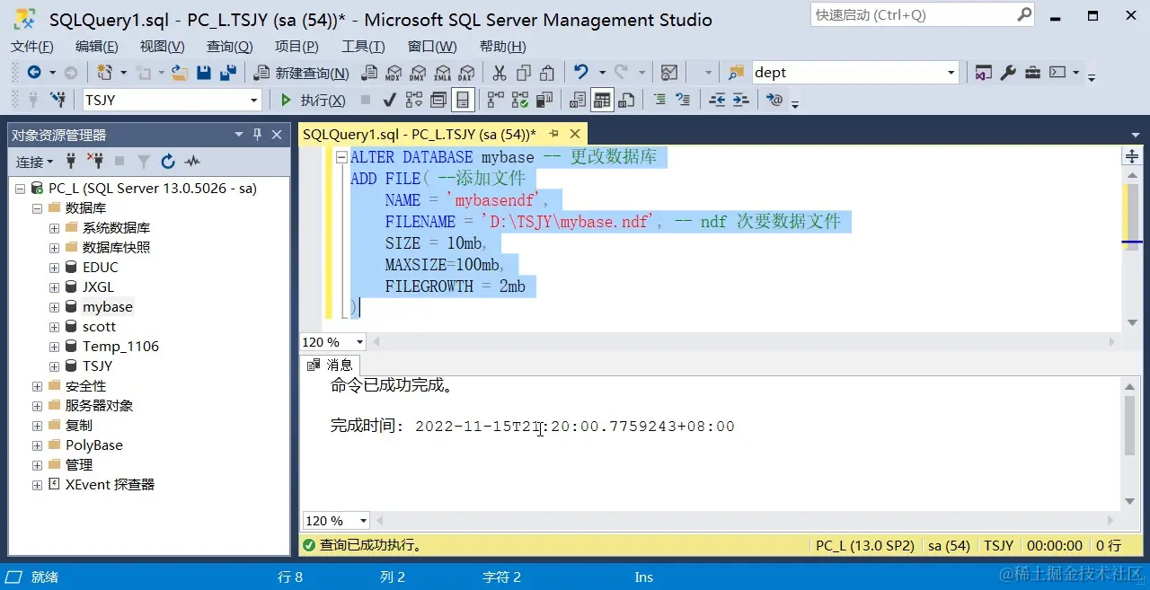Click the Display Estimated Execution Plan icon
1150x590 pixels.
click(x=414, y=100)
